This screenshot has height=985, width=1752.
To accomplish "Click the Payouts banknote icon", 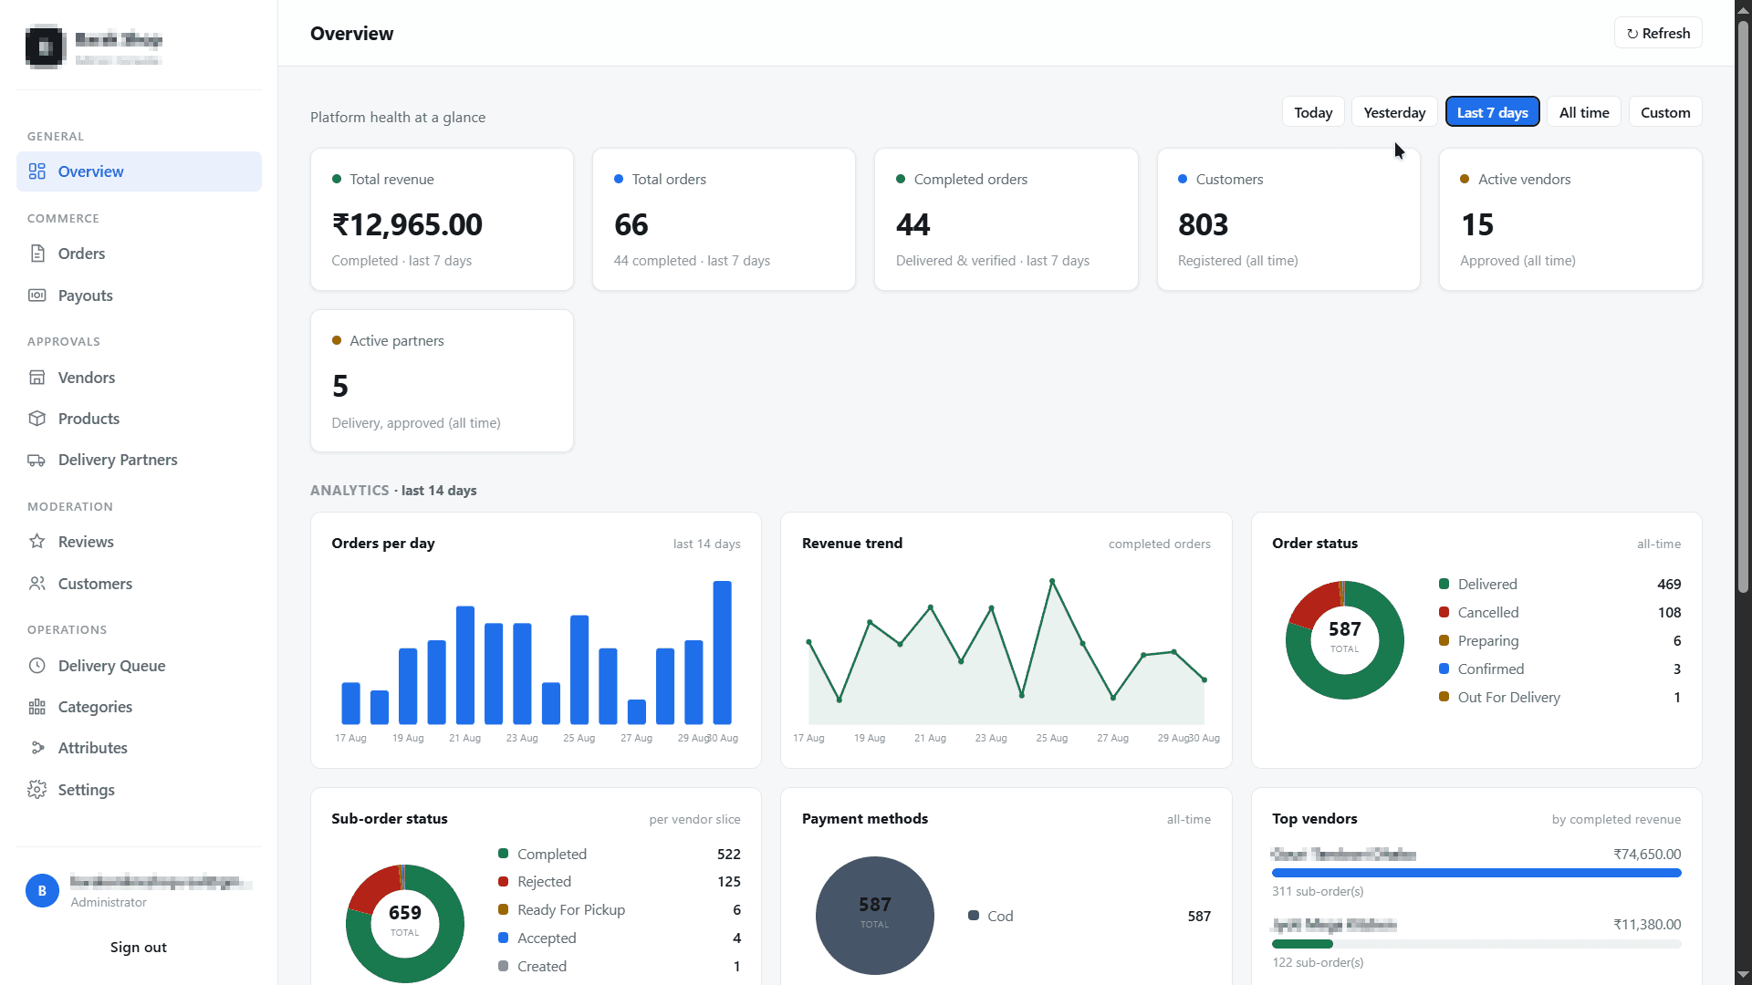I will click(37, 295).
